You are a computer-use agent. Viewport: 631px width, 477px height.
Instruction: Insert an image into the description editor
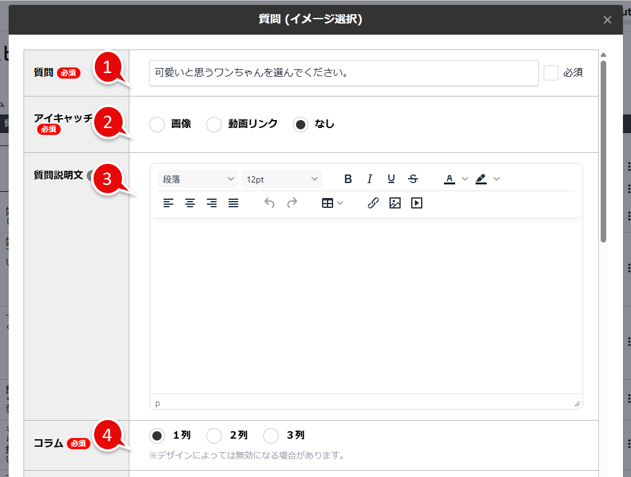(394, 202)
